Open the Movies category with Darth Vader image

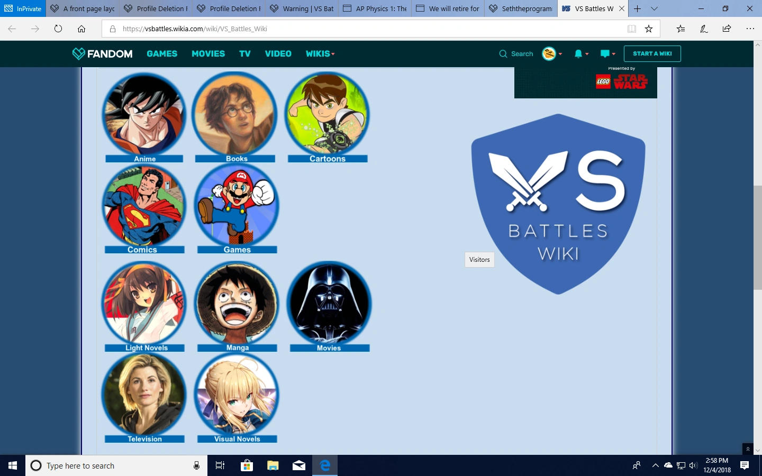point(329,304)
